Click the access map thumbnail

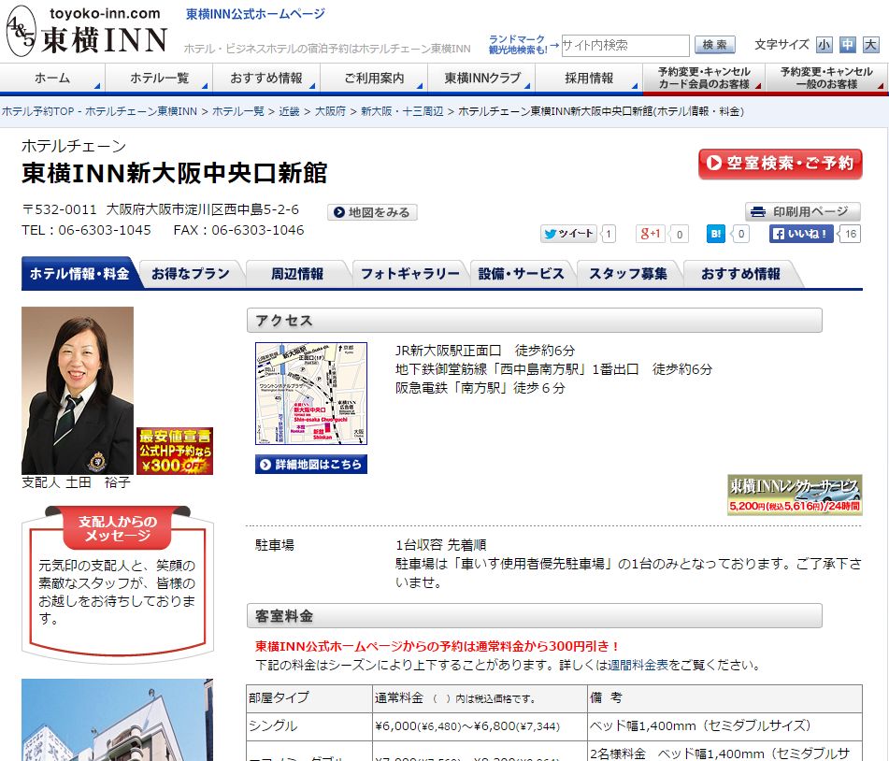(x=311, y=394)
